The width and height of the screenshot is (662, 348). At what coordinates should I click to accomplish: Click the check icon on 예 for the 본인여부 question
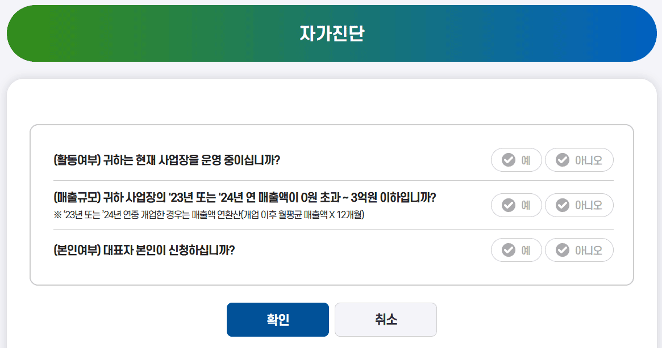(507, 249)
